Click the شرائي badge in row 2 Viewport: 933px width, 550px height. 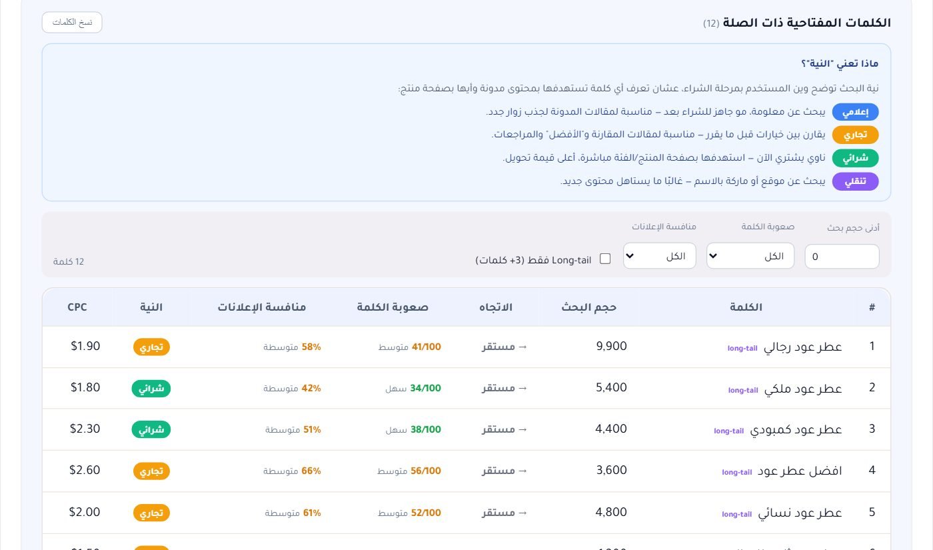pyautogui.click(x=151, y=389)
